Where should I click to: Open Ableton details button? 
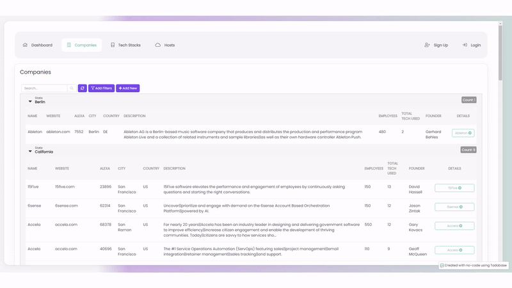coord(463,133)
